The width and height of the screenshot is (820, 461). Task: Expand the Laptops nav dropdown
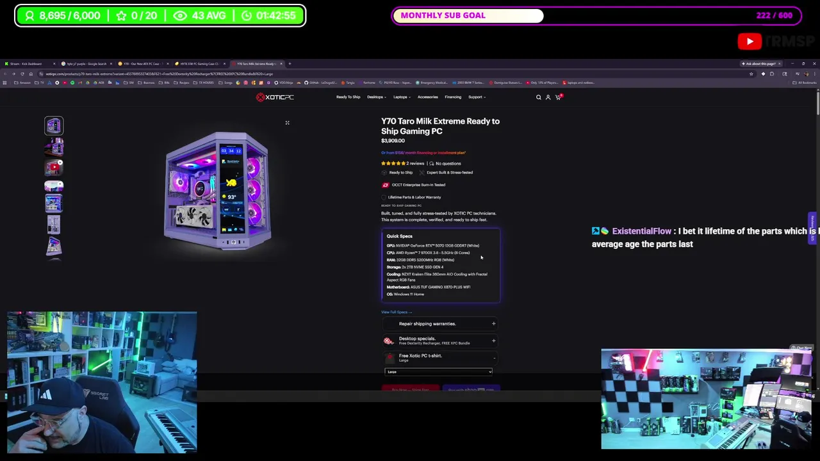(x=401, y=97)
